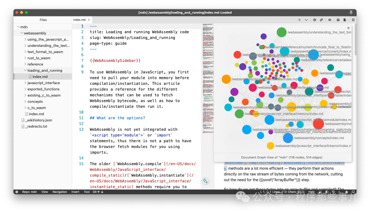Open the Tool menu

coord(87,192)
